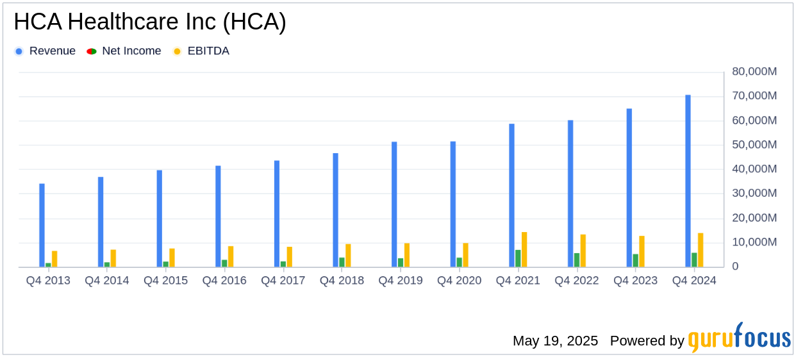Click the 40,000M y-axis value

(755, 169)
